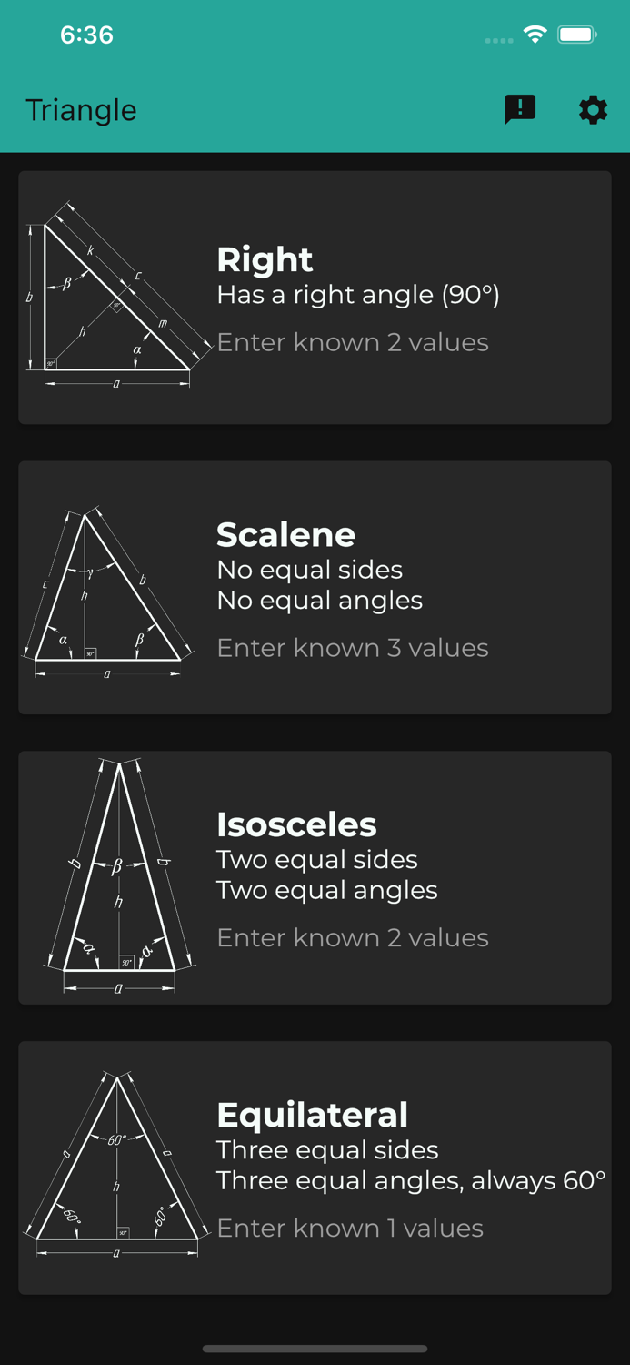Viewport: 630px width, 1365px height.
Task: Select the Scalene triangle card
Action: tap(315, 587)
